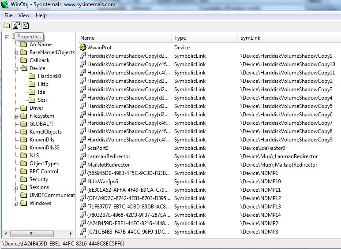This screenshot has width=341, height=249.
Task: Expand the Windows tree node
Action: coord(15,203)
